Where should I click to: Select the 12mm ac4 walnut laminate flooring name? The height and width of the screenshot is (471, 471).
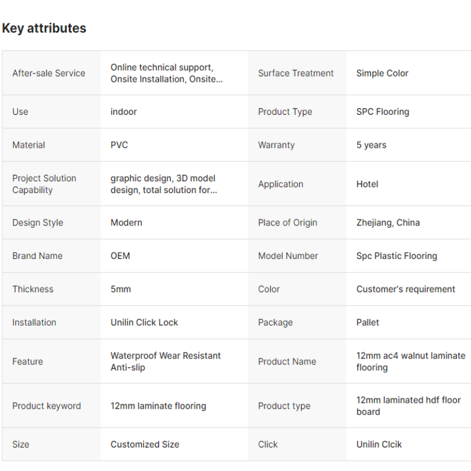tap(410, 361)
